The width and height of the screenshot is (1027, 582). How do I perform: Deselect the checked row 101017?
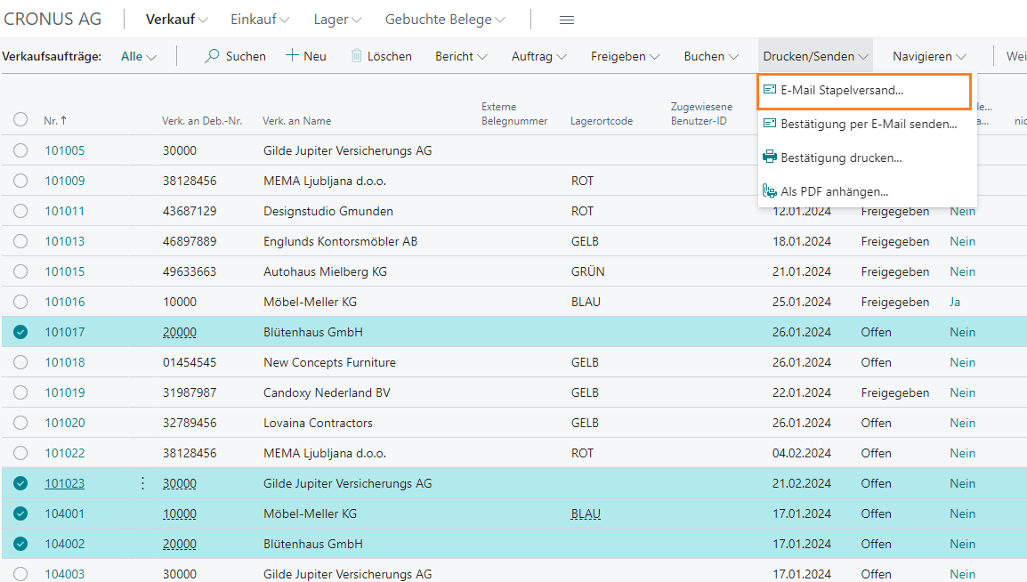point(20,332)
